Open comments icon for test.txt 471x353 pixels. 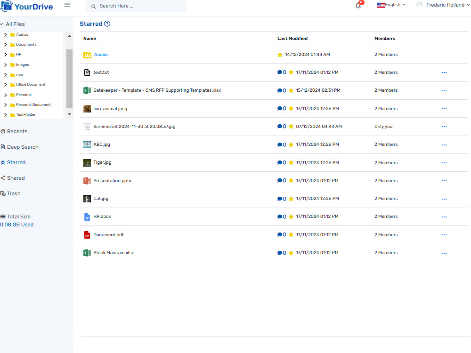tap(282, 72)
